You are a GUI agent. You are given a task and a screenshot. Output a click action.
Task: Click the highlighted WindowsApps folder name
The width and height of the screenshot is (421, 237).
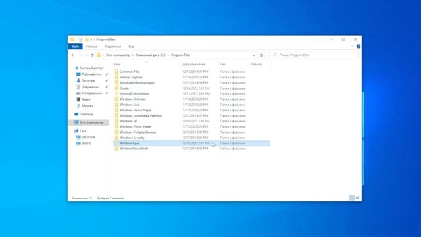pyautogui.click(x=130, y=144)
